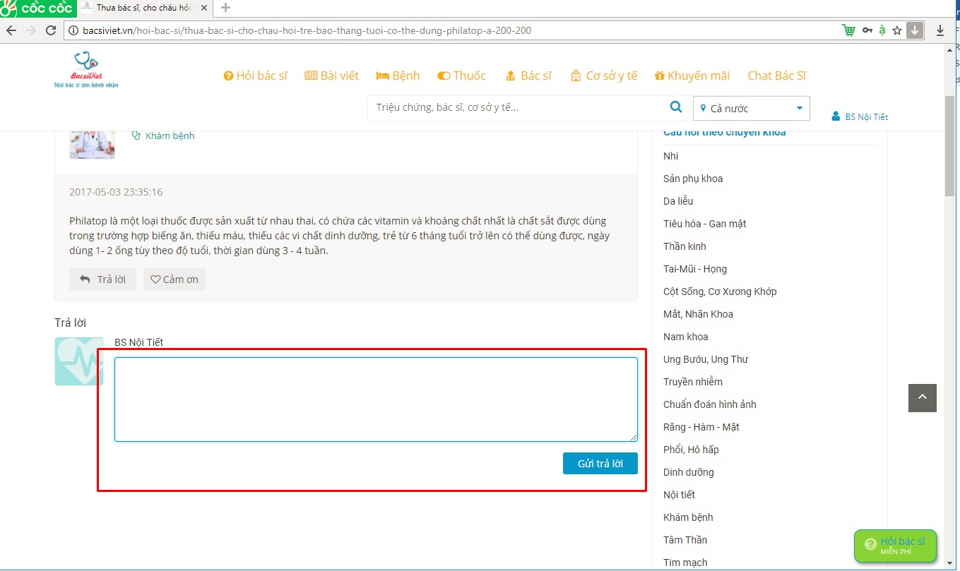Click the scroll-to-top arrow button

(922, 398)
